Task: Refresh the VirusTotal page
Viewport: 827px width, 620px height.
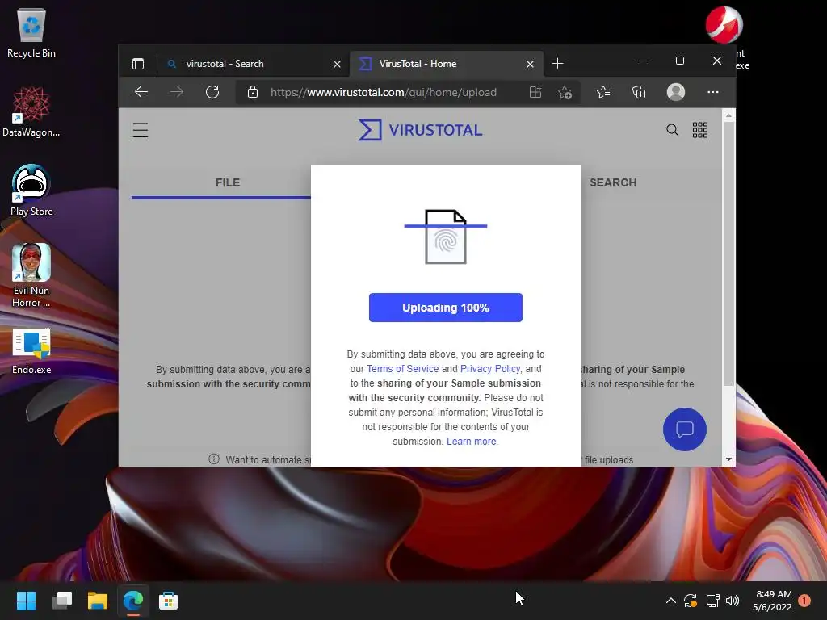Action: pyautogui.click(x=212, y=92)
